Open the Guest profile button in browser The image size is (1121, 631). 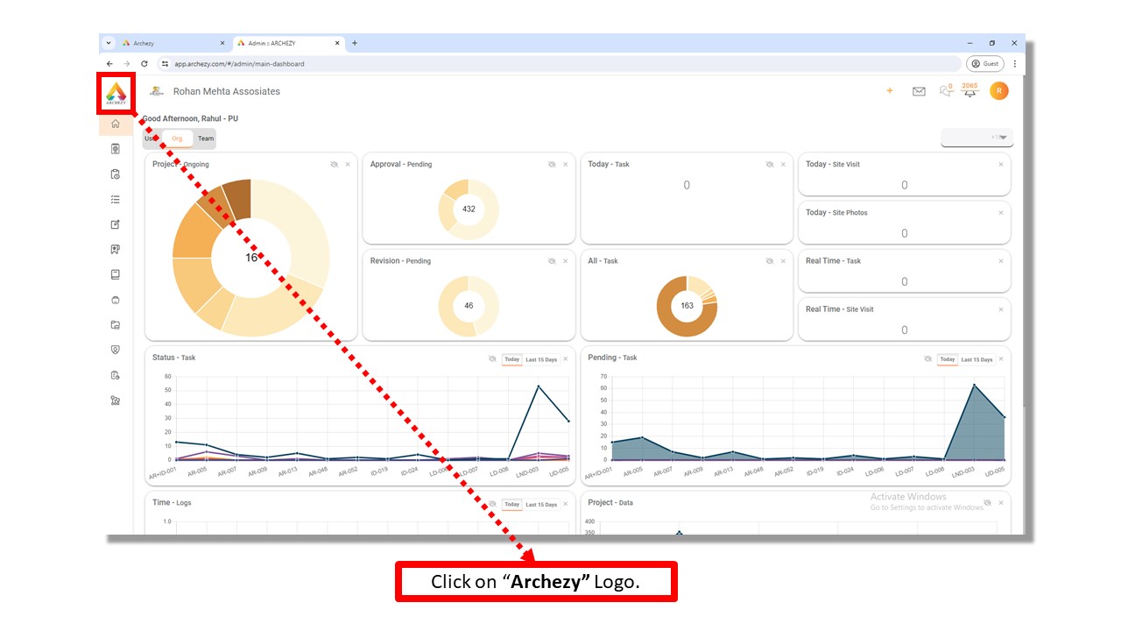point(985,64)
